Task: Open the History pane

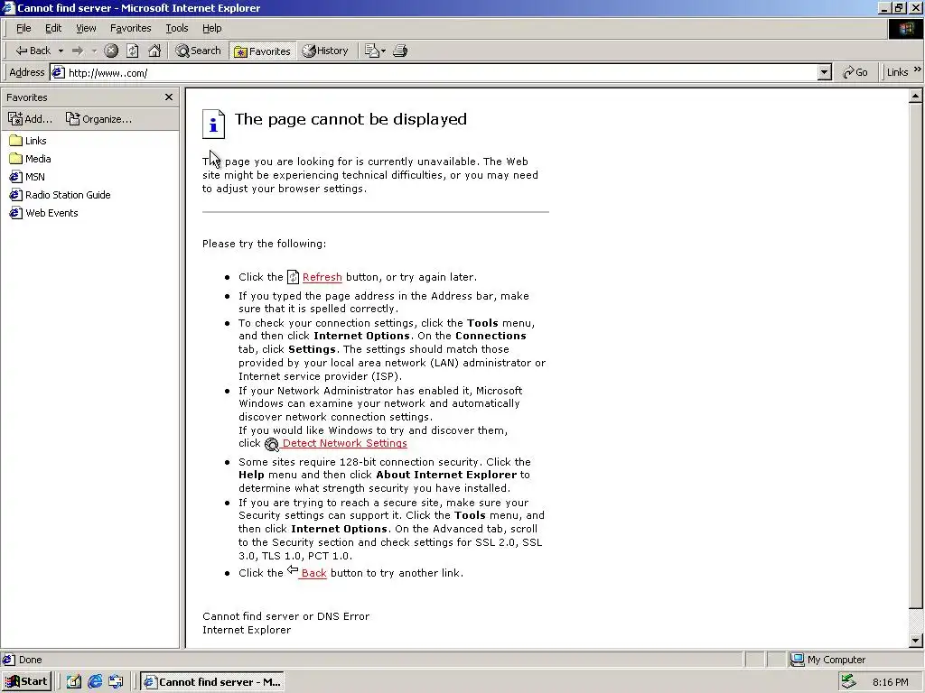Action: click(325, 51)
